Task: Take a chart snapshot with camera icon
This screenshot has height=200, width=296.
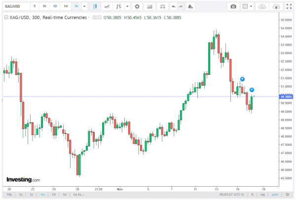Action: pyautogui.click(x=234, y=7)
